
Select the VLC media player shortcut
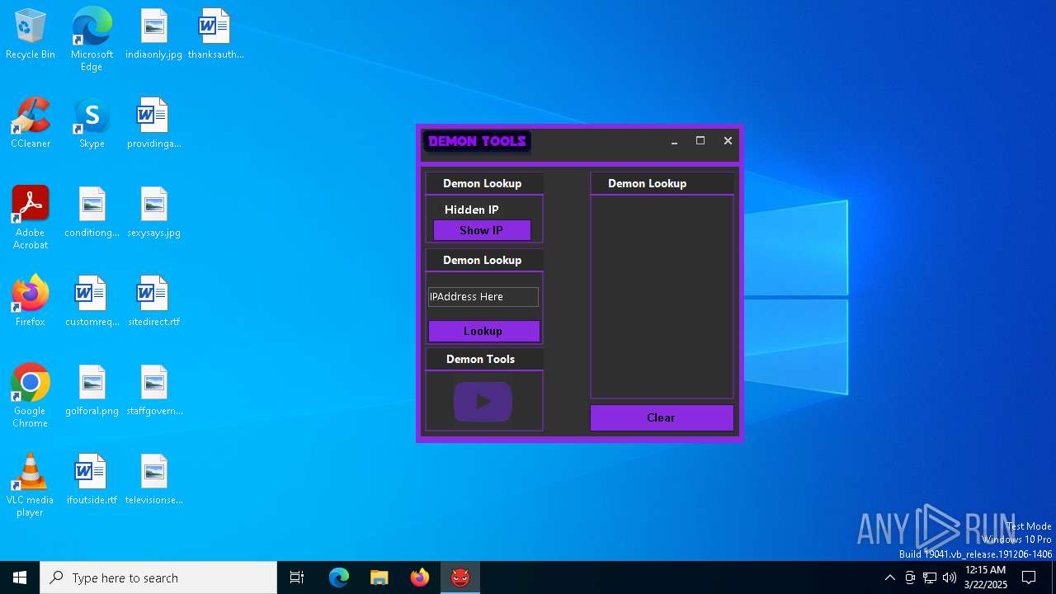[x=31, y=485]
